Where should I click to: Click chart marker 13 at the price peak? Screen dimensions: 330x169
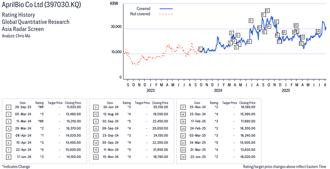[x=267, y=10]
